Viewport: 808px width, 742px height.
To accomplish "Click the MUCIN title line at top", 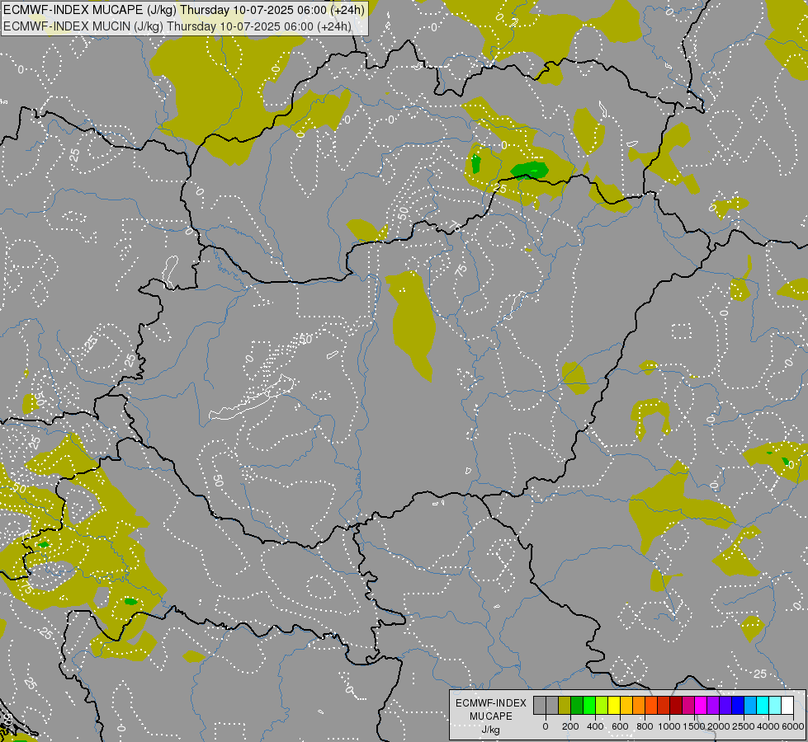I will (x=177, y=26).
